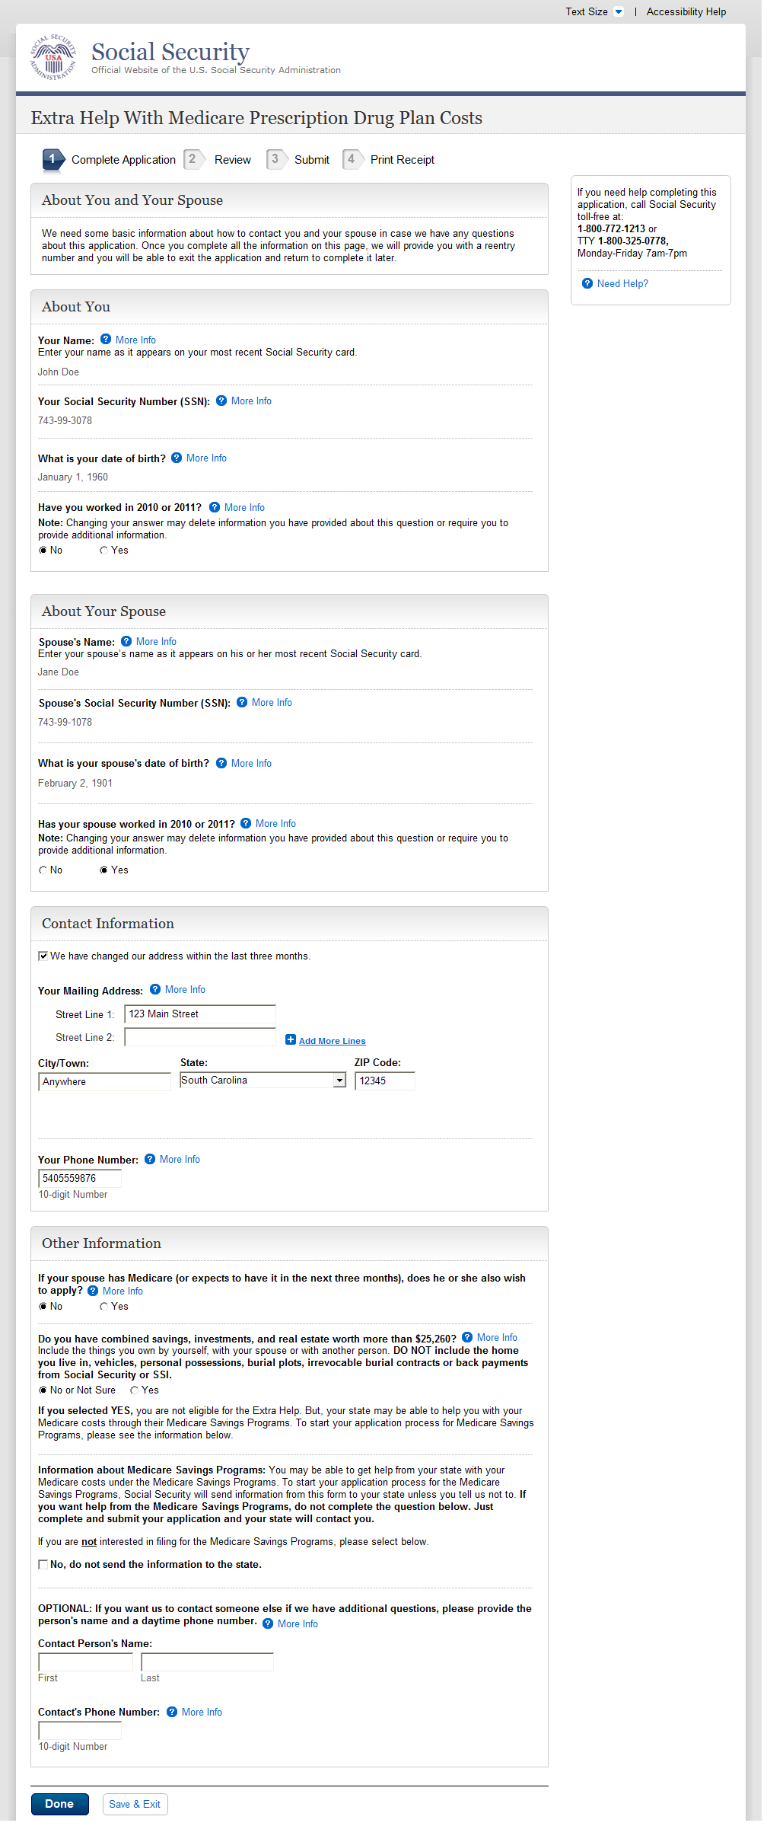The image size is (767, 1826).
Task: Open the Accessibility Help link
Action: click(686, 11)
